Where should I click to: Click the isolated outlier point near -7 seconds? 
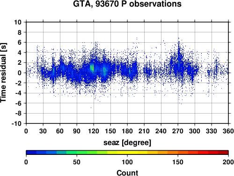(x=91, y=107)
